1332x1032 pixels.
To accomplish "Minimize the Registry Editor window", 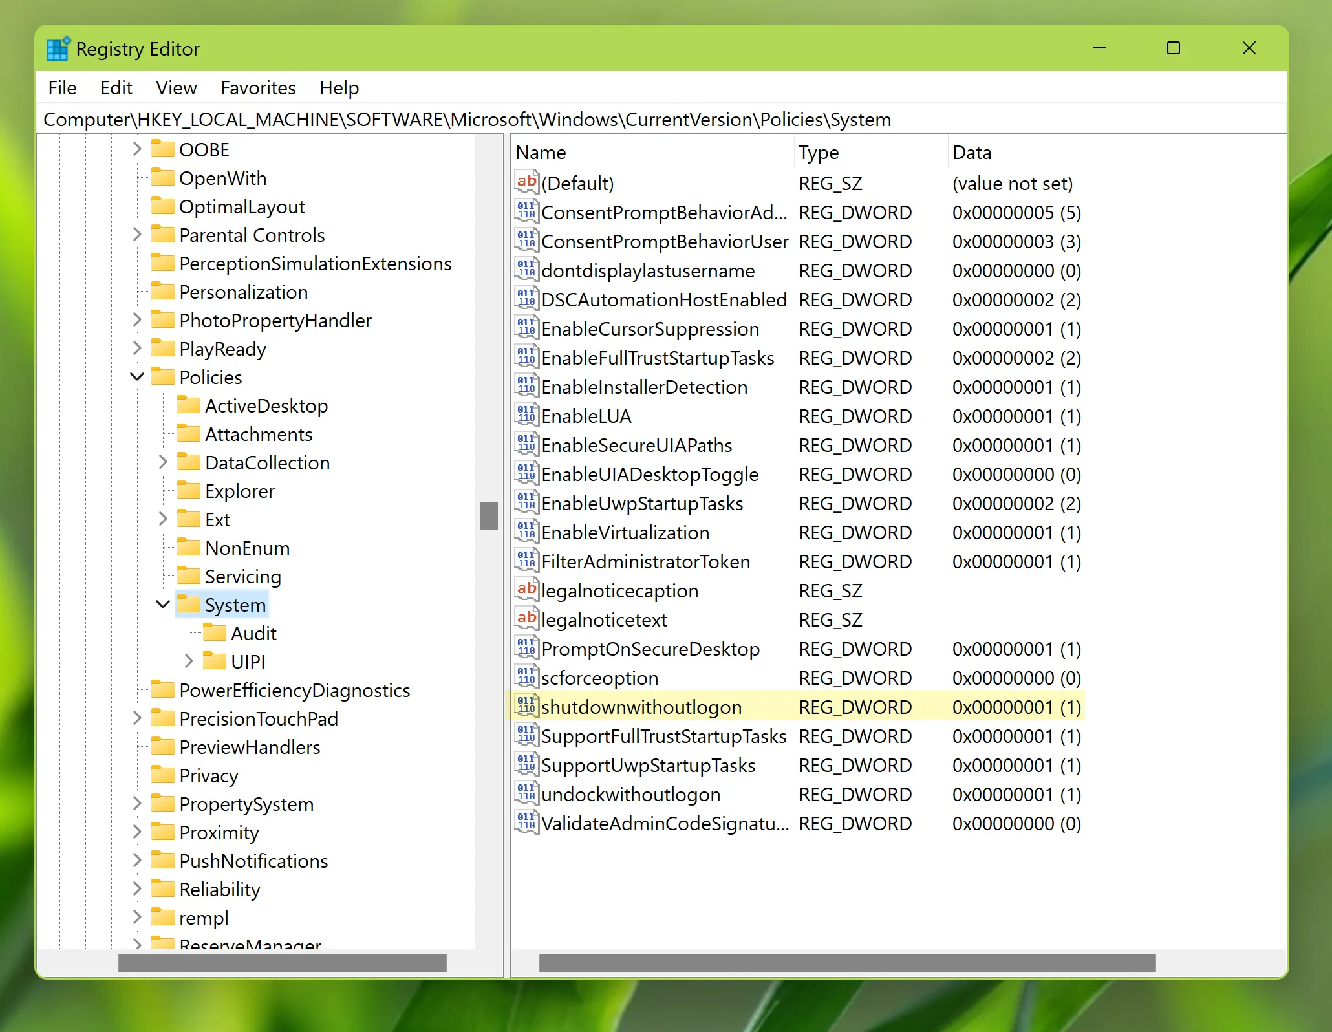I will tap(1099, 48).
